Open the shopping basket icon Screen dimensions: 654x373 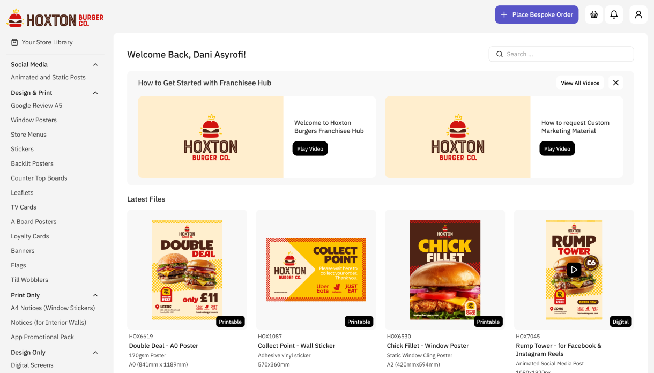594,14
